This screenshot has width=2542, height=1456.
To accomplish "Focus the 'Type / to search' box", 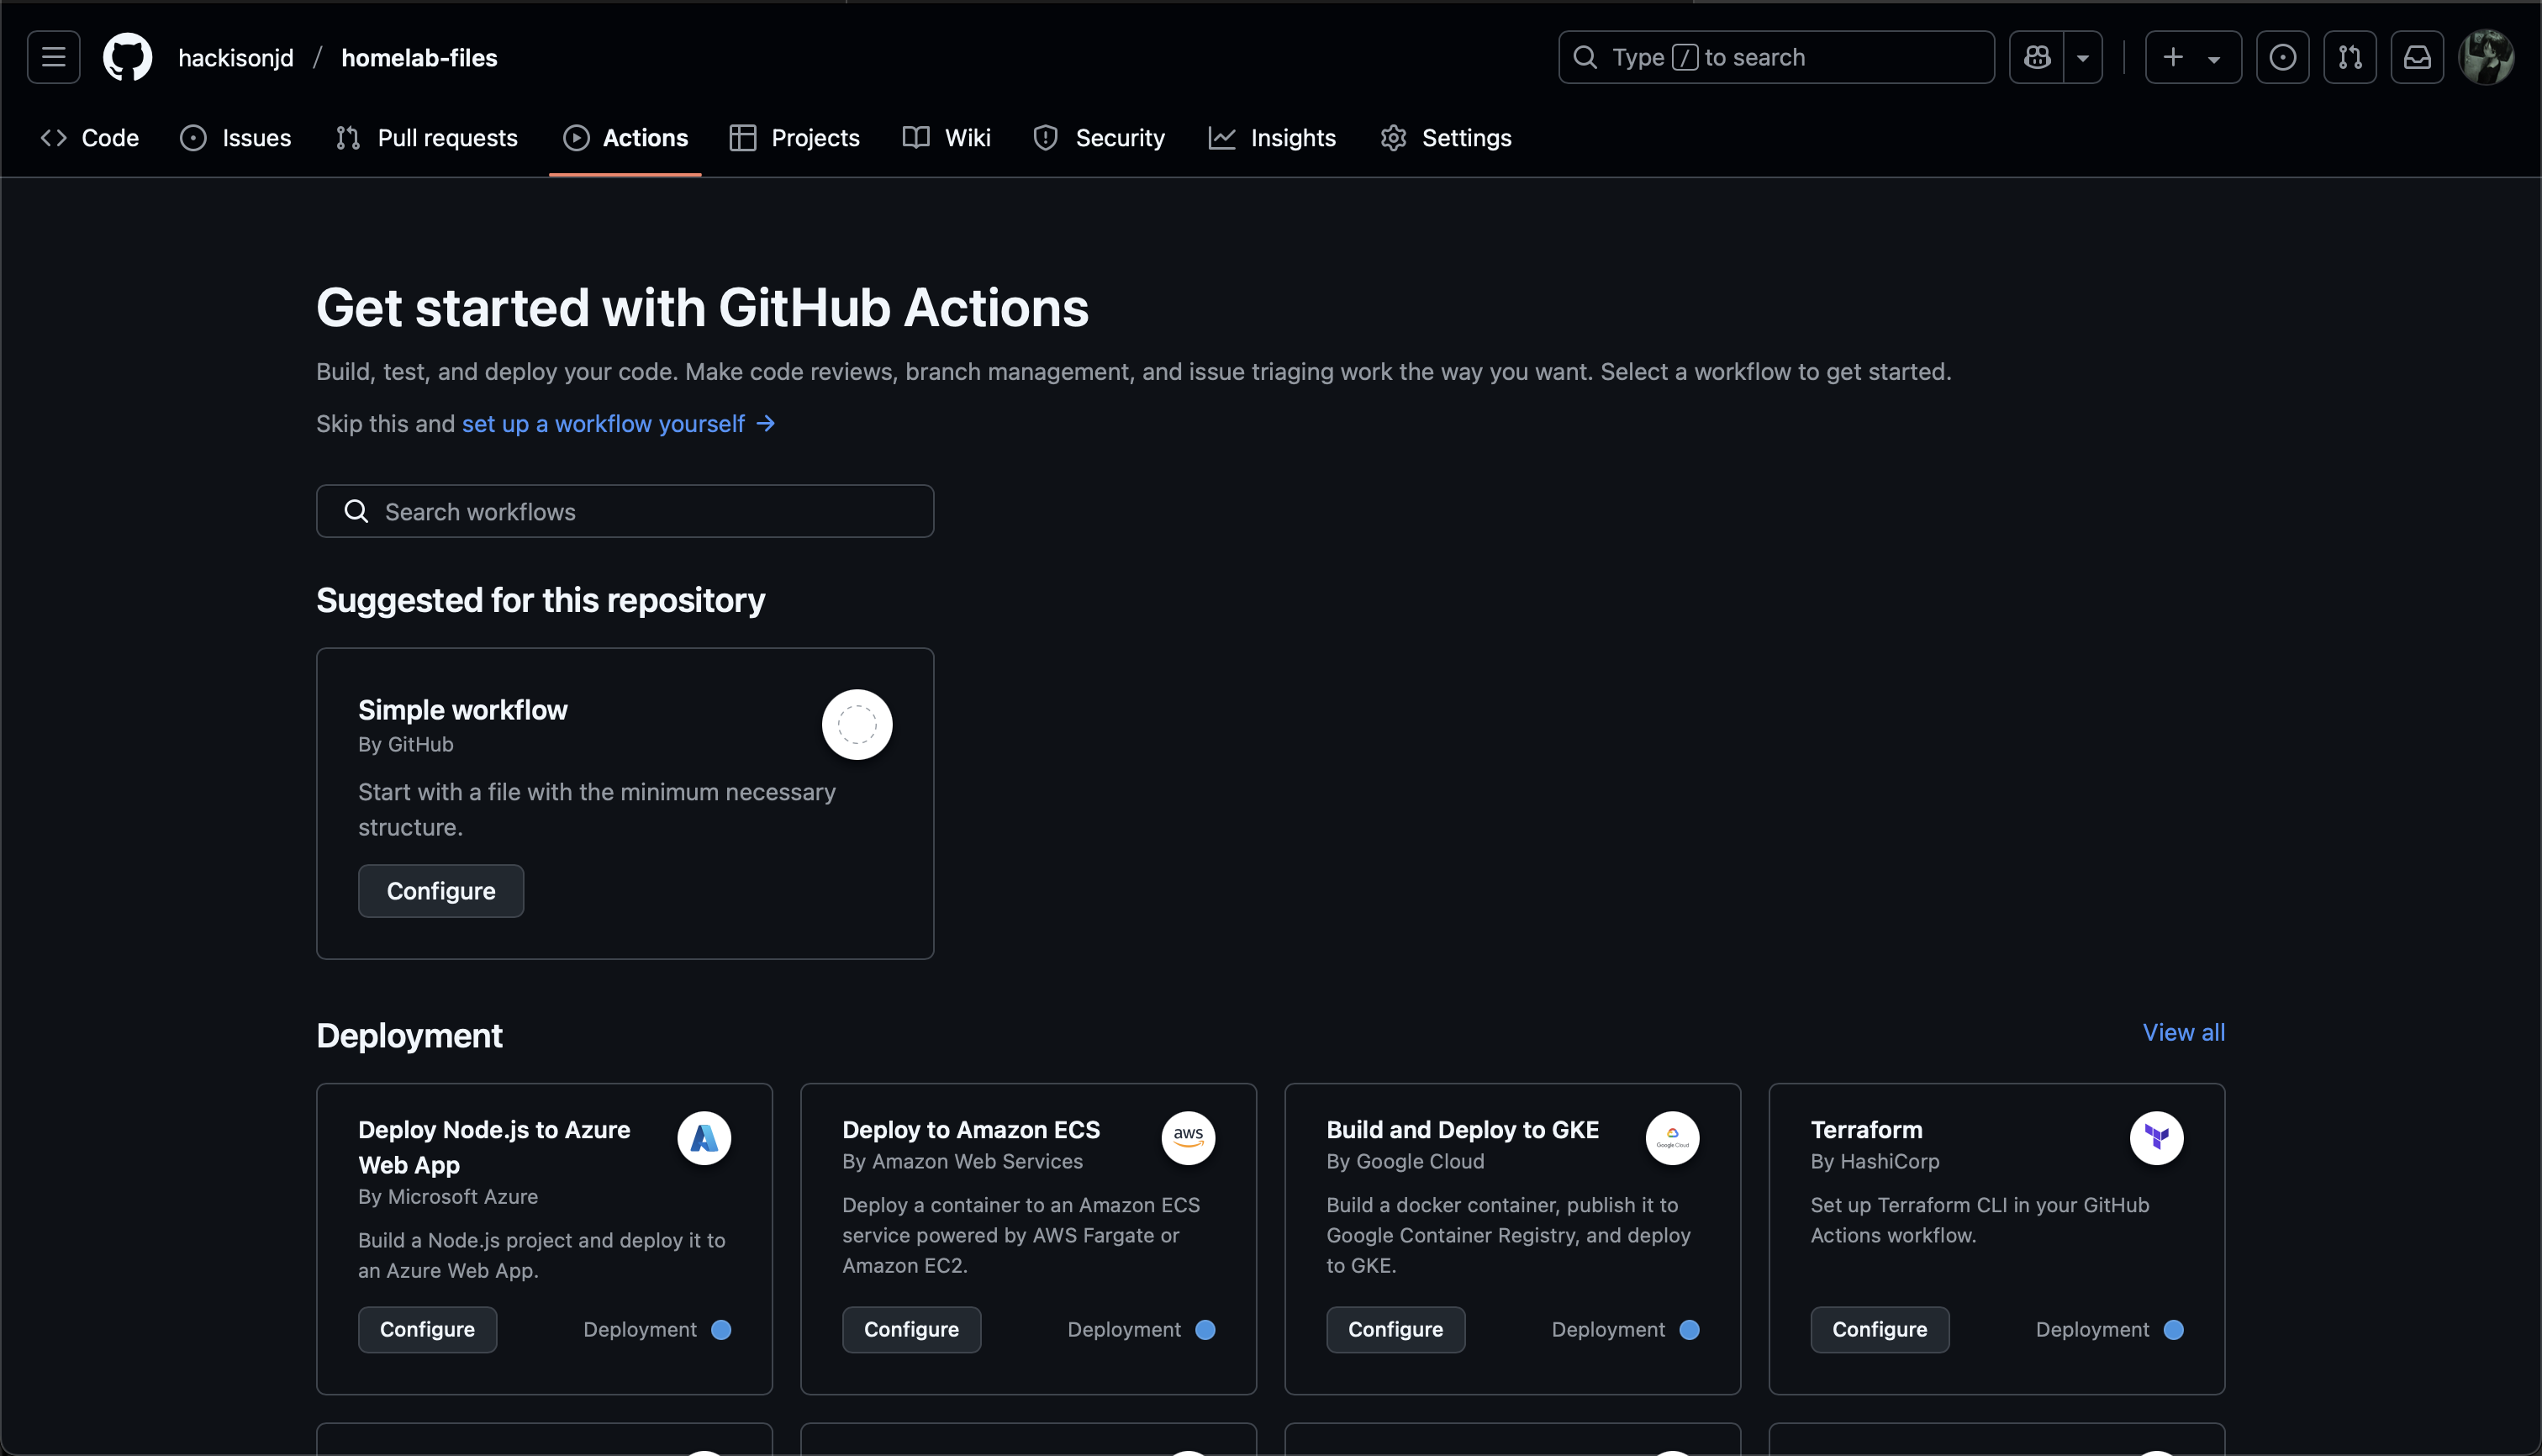I will (x=1776, y=57).
